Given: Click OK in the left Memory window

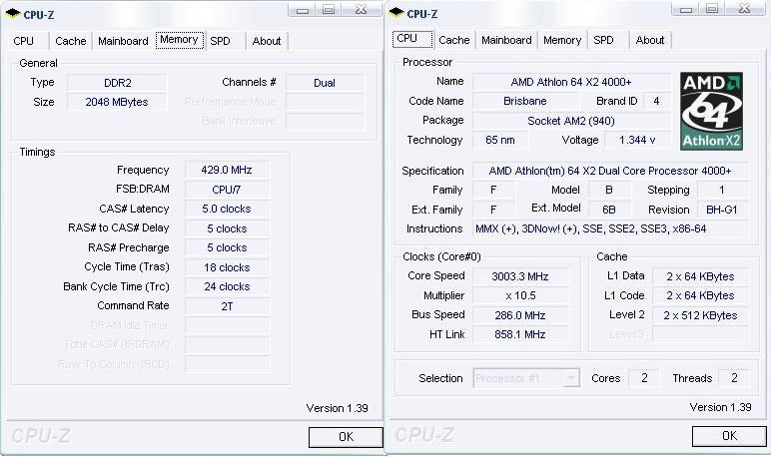Looking at the screenshot, I should pos(346,437).
